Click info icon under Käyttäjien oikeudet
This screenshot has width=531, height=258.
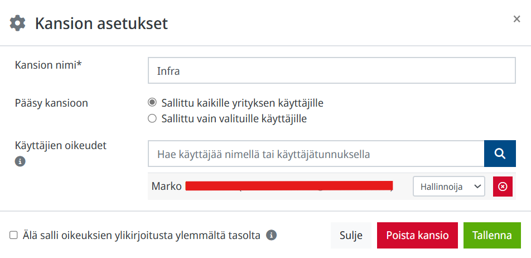coord(20,161)
